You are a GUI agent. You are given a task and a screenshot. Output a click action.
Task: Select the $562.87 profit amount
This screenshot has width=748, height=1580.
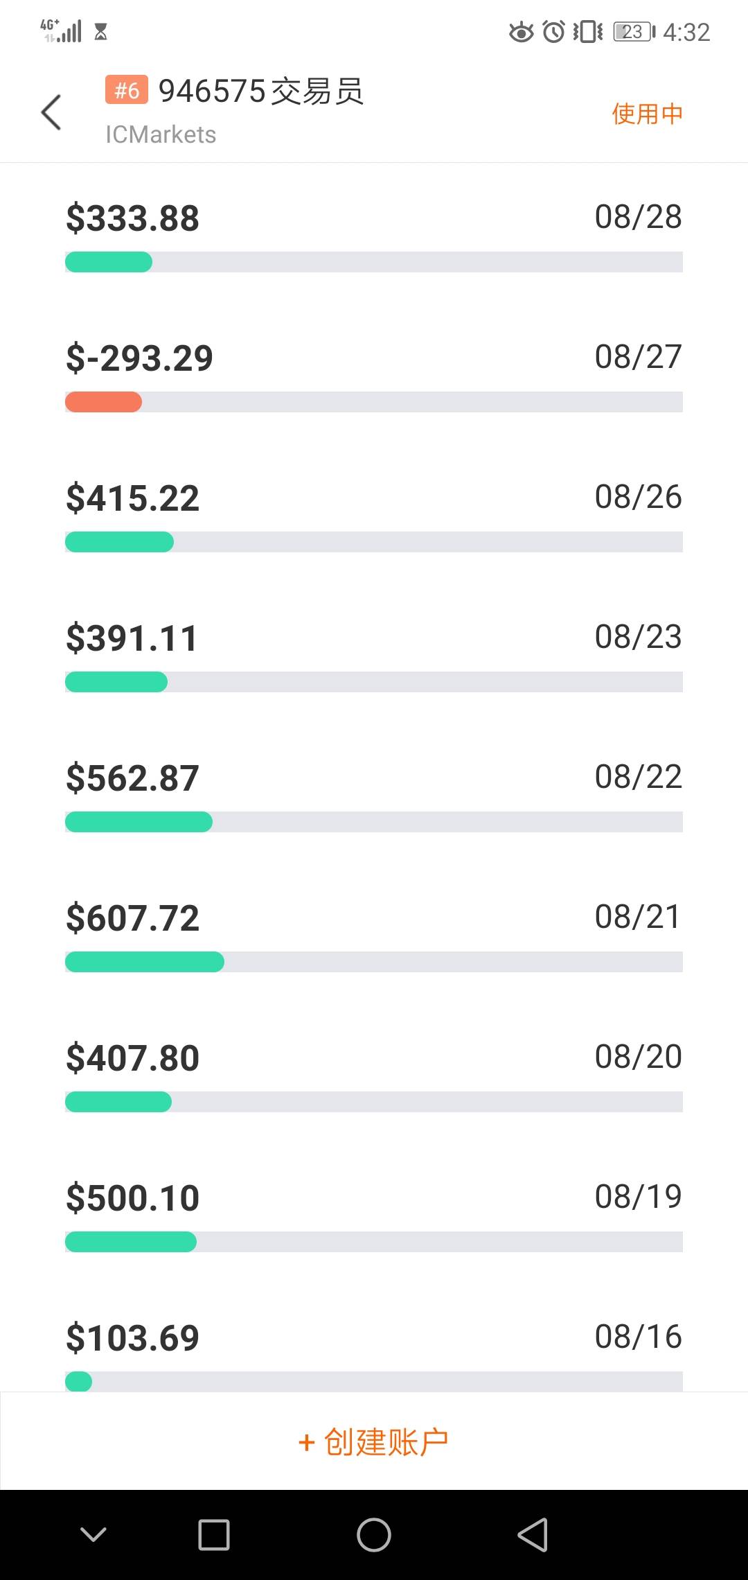(132, 778)
